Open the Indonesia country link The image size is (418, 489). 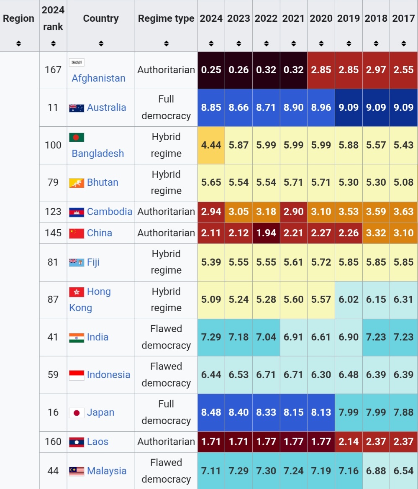[108, 375]
